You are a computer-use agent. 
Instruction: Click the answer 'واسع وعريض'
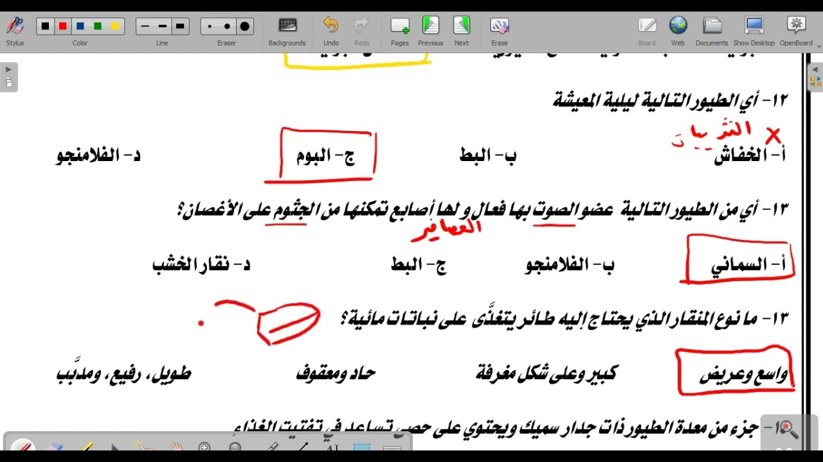tap(743, 374)
